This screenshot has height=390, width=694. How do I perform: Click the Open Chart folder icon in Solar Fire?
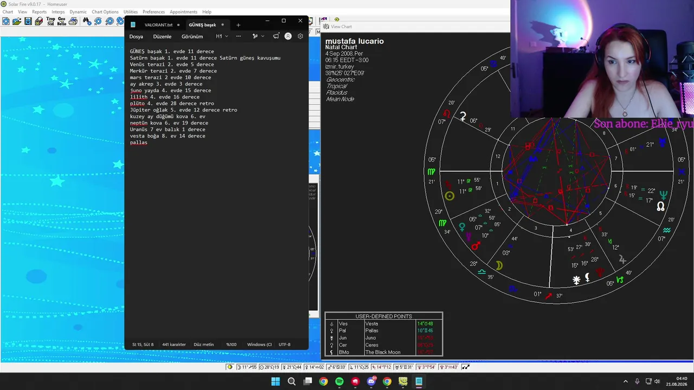click(17, 21)
